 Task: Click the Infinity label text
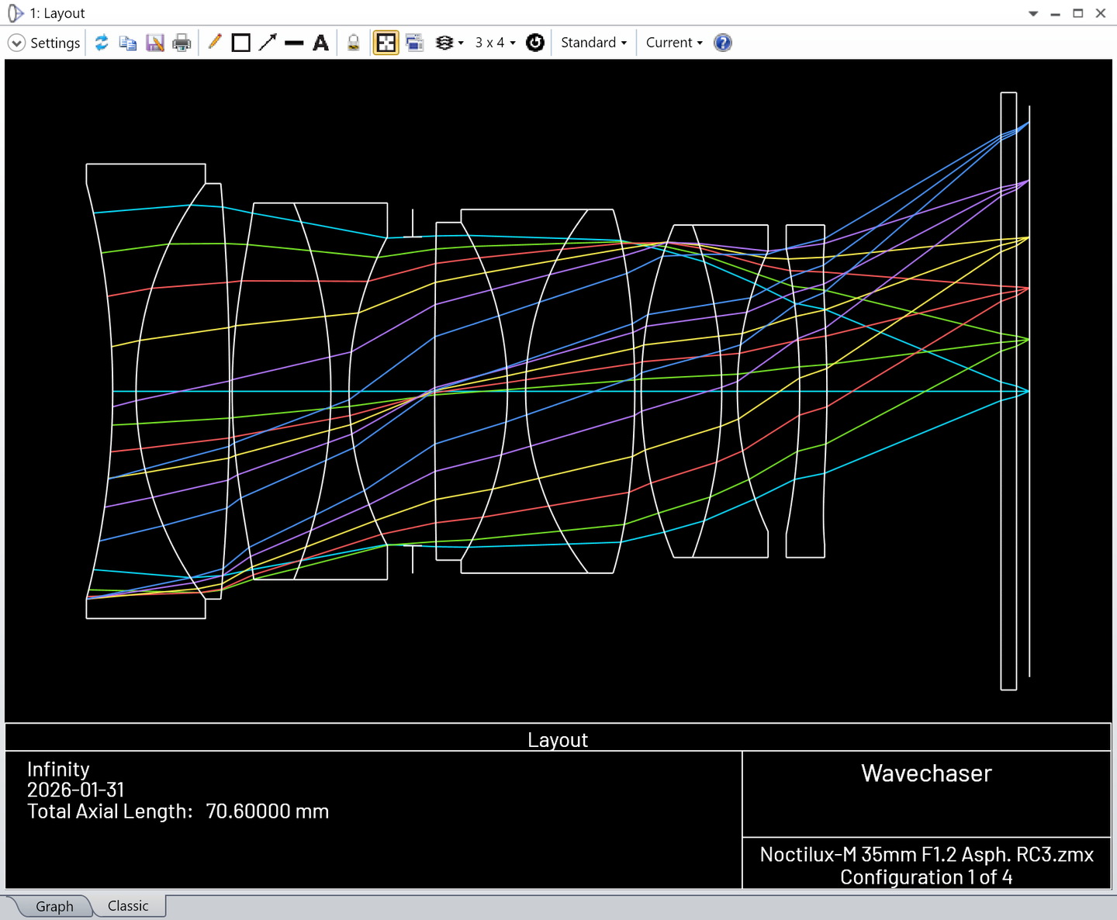(x=58, y=769)
